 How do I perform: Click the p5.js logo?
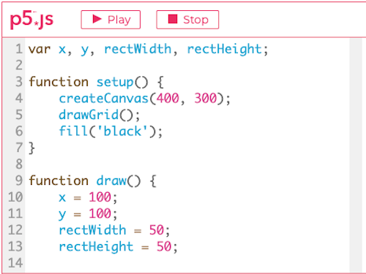tap(31, 20)
